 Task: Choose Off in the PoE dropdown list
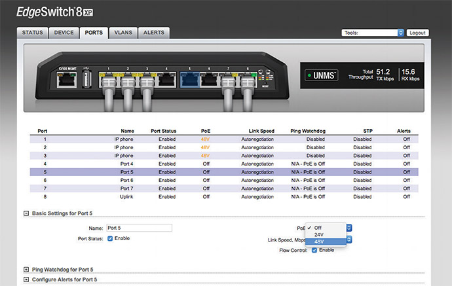click(326, 228)
